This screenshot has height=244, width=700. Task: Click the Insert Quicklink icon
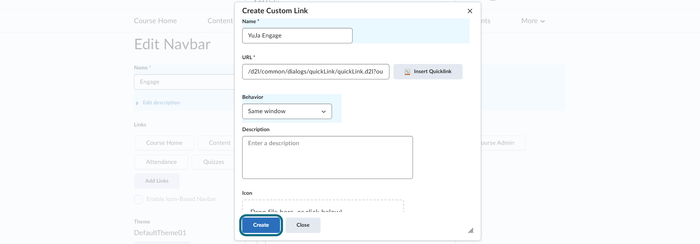407,72
